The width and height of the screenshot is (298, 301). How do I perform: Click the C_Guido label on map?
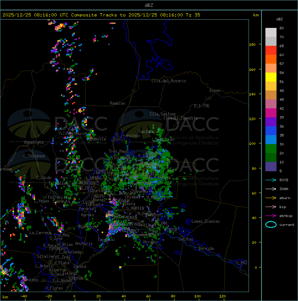coord(44,178)
